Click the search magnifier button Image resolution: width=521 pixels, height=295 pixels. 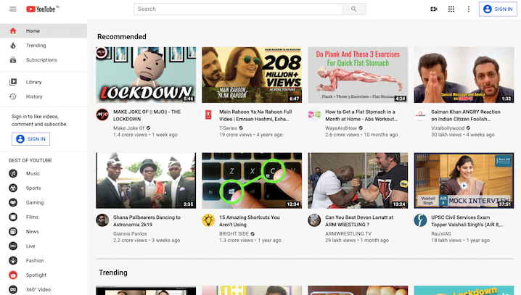[354, 9]
